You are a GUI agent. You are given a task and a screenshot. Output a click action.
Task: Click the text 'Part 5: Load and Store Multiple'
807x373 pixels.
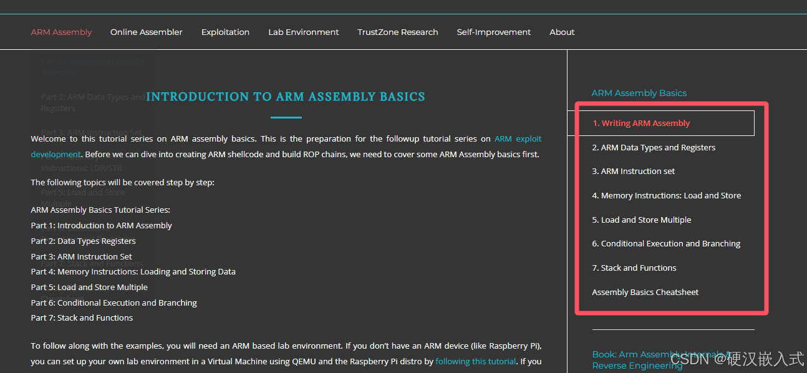[89, 287]
